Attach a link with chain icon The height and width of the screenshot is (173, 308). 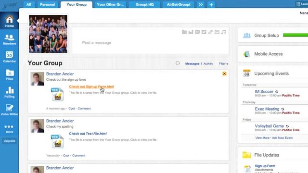[210, 32]
